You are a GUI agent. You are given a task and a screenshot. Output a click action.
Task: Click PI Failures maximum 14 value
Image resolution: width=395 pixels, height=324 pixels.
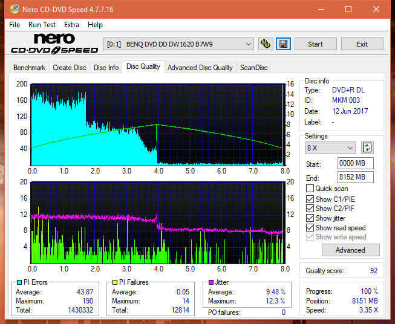point(186,301)
